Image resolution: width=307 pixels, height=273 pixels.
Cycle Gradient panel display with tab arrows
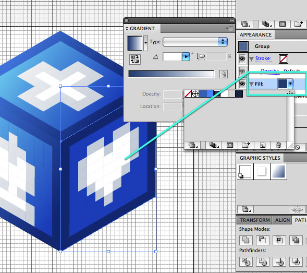127,28
